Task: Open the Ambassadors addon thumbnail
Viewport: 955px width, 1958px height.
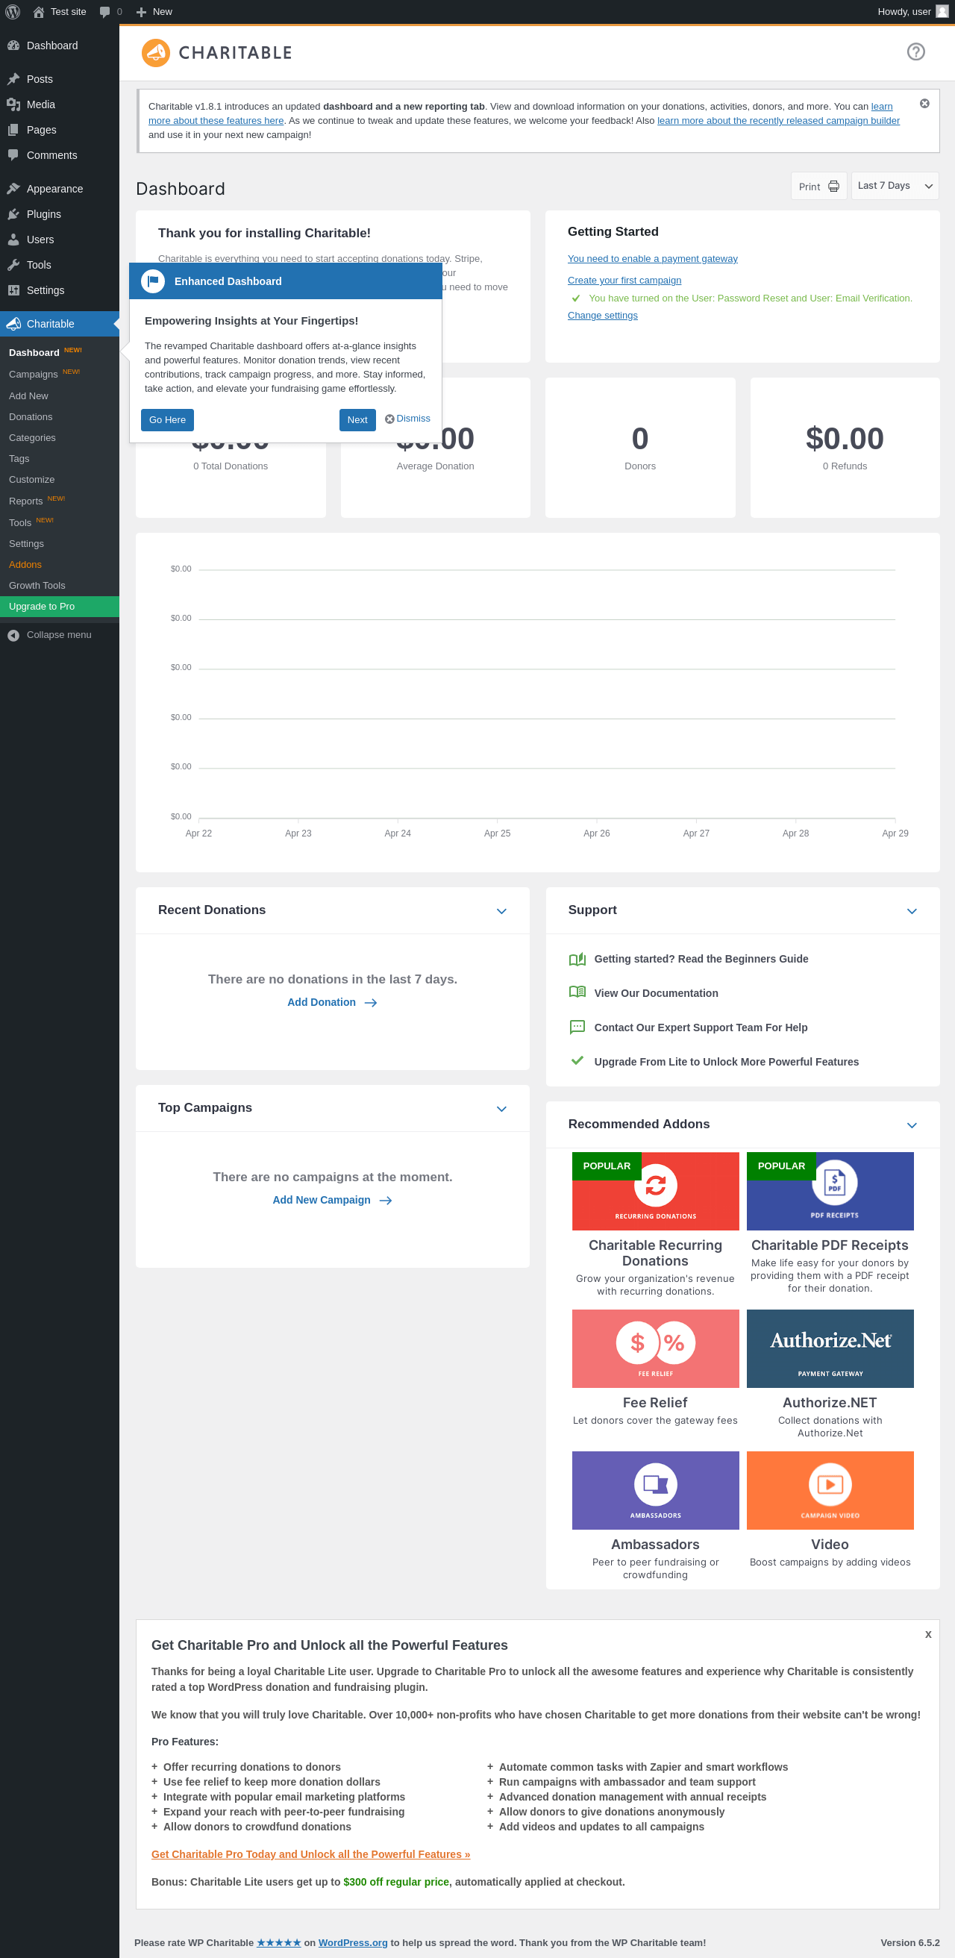Action: coord(655,1491)
